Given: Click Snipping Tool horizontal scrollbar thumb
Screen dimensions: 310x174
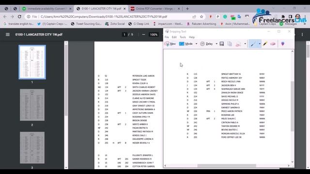Looking at the screenshot, I should [x=227, y=165].
